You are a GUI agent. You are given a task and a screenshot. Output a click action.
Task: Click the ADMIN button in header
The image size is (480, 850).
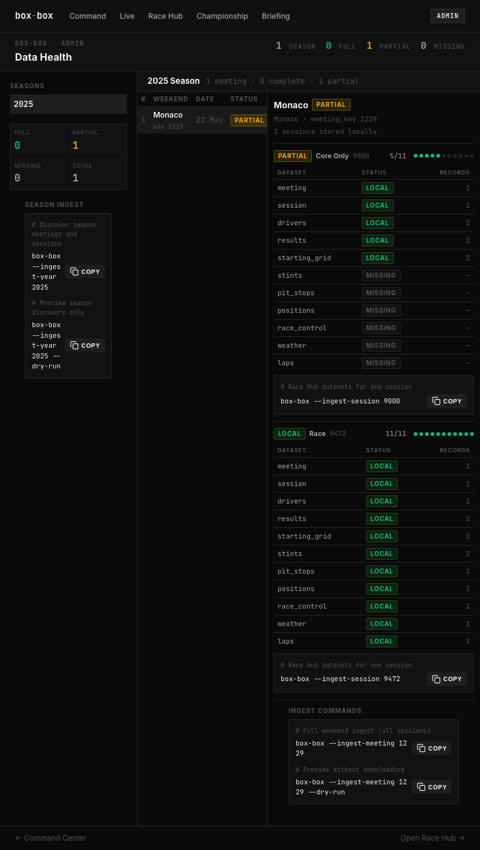tap(447, 16)
